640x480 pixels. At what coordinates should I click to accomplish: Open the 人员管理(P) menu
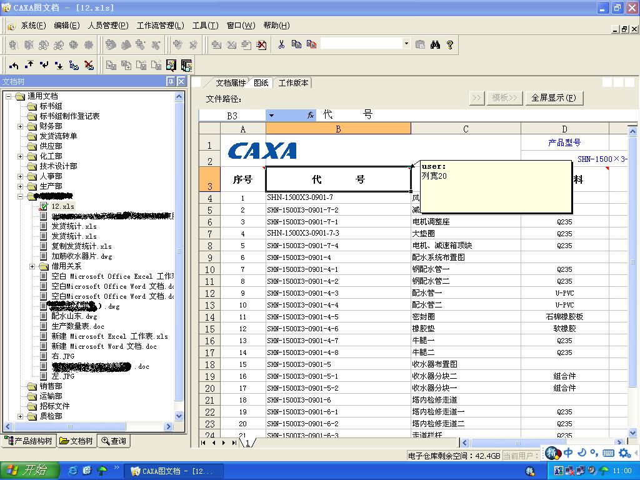[108, 26]
